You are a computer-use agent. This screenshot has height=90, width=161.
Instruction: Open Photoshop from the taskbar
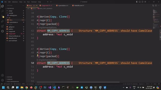(x=45, y=87)
